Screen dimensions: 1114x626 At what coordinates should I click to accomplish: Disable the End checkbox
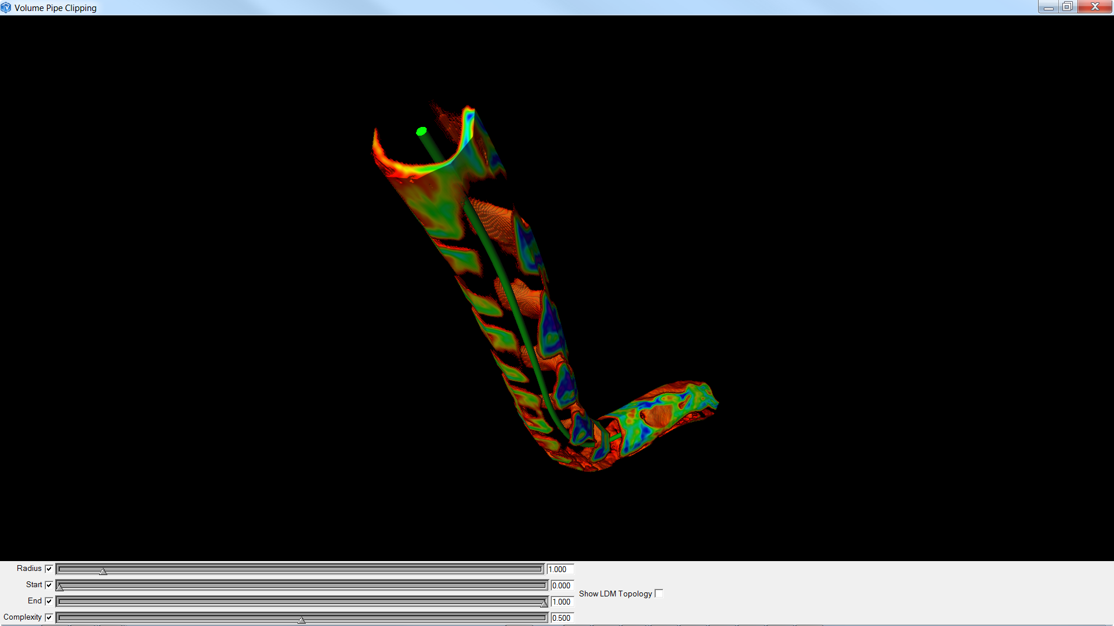(x=49, y=601)
